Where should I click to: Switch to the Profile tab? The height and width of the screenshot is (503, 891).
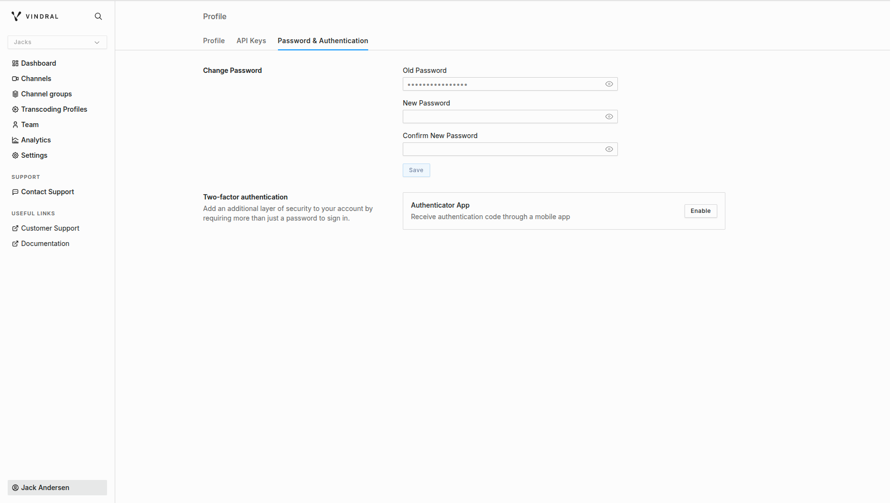(x=214, y=41)
